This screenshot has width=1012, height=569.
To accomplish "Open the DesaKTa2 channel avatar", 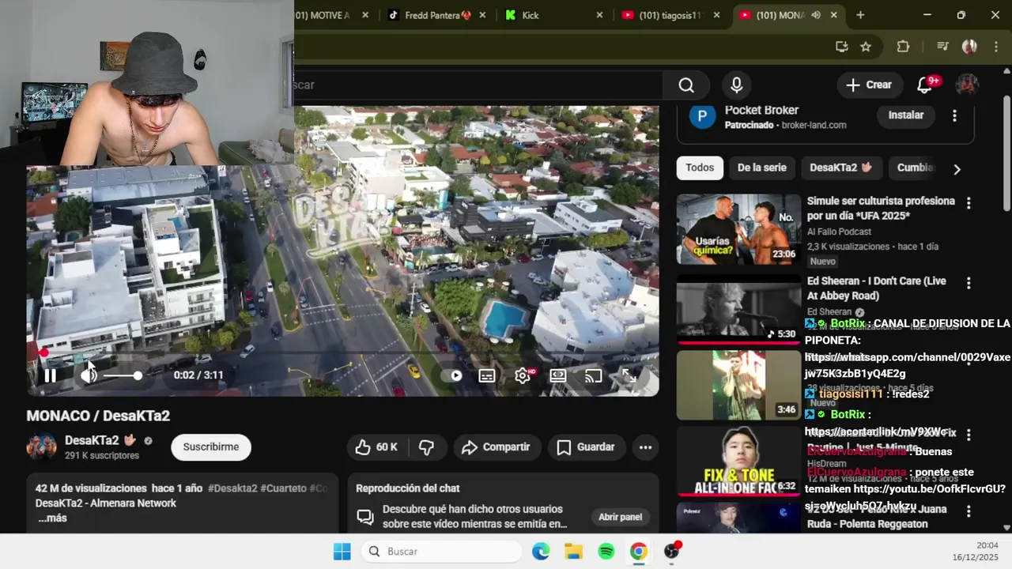I will point(41,447).
